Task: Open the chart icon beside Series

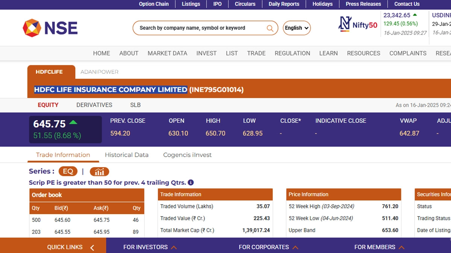Action: (99, 172)
